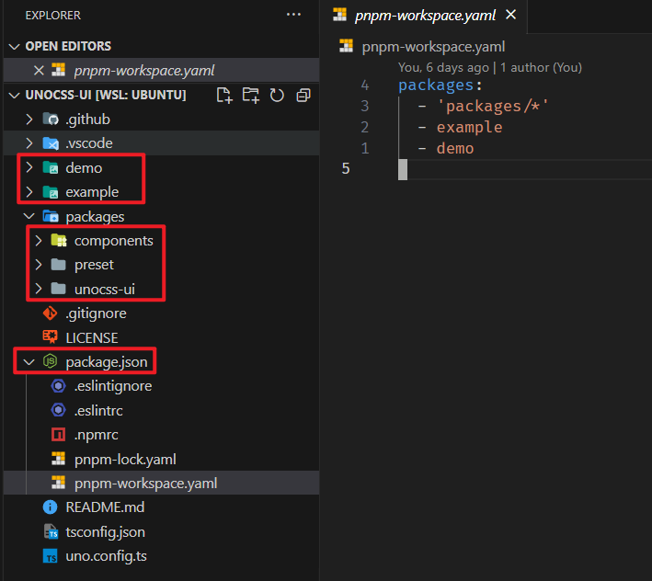The image size is (652, 581).
Task: Collapse the UNOCSS-UI workspace section
Action: (15, 96)
